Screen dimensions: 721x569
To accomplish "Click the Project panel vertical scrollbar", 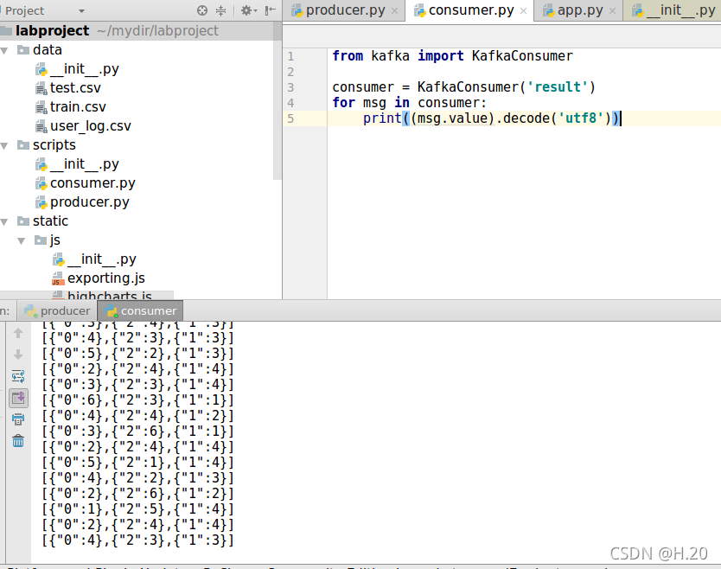I will click(x=278, y=101).
